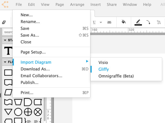Click the curved line style arrow icon
The height and width of the screenshot is (123, 165).
click(148, 22)
